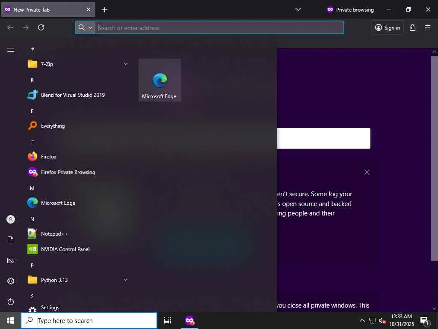Open the Python 3.13 folder entry
Image resolution: width=438 pixels, height=329 pixels.
[x=78, y=280]
